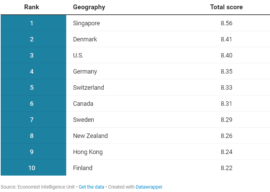Screen dimensions: 270x192
Task: Select the Singapore row name
Action: coord(86,23)
